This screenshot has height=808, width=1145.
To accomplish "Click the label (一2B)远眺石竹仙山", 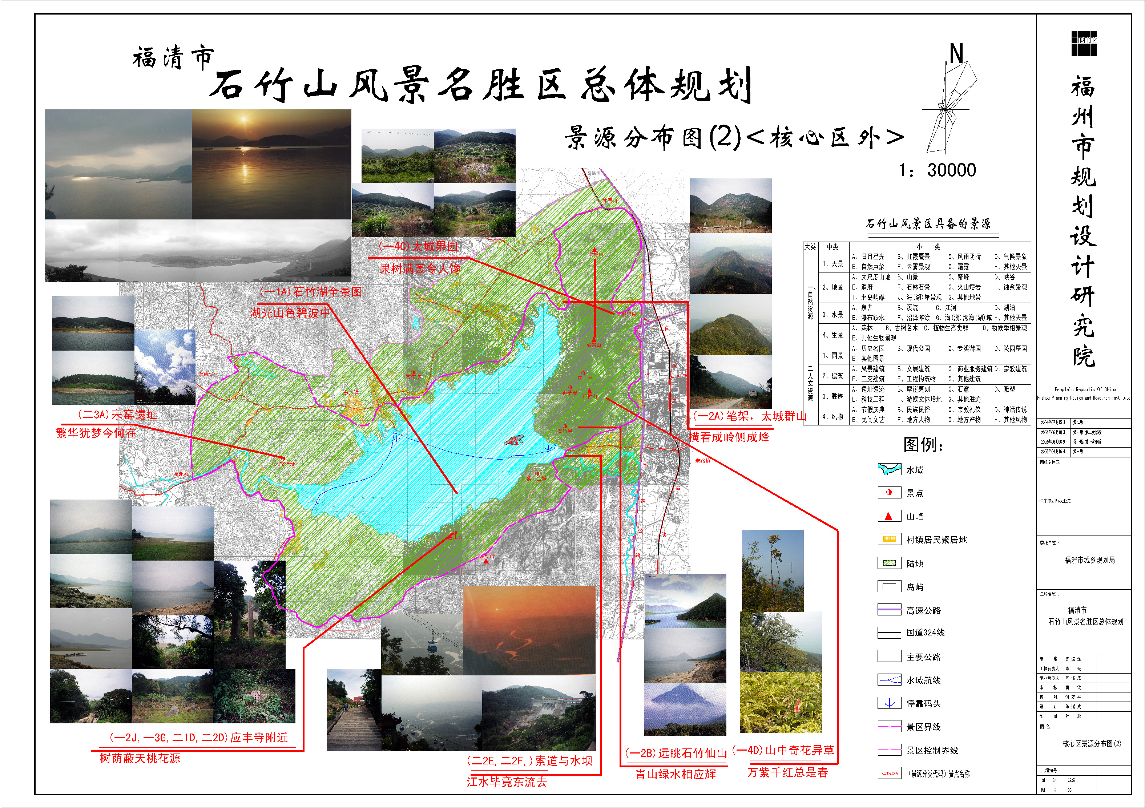I will click(x=676, y=753).
